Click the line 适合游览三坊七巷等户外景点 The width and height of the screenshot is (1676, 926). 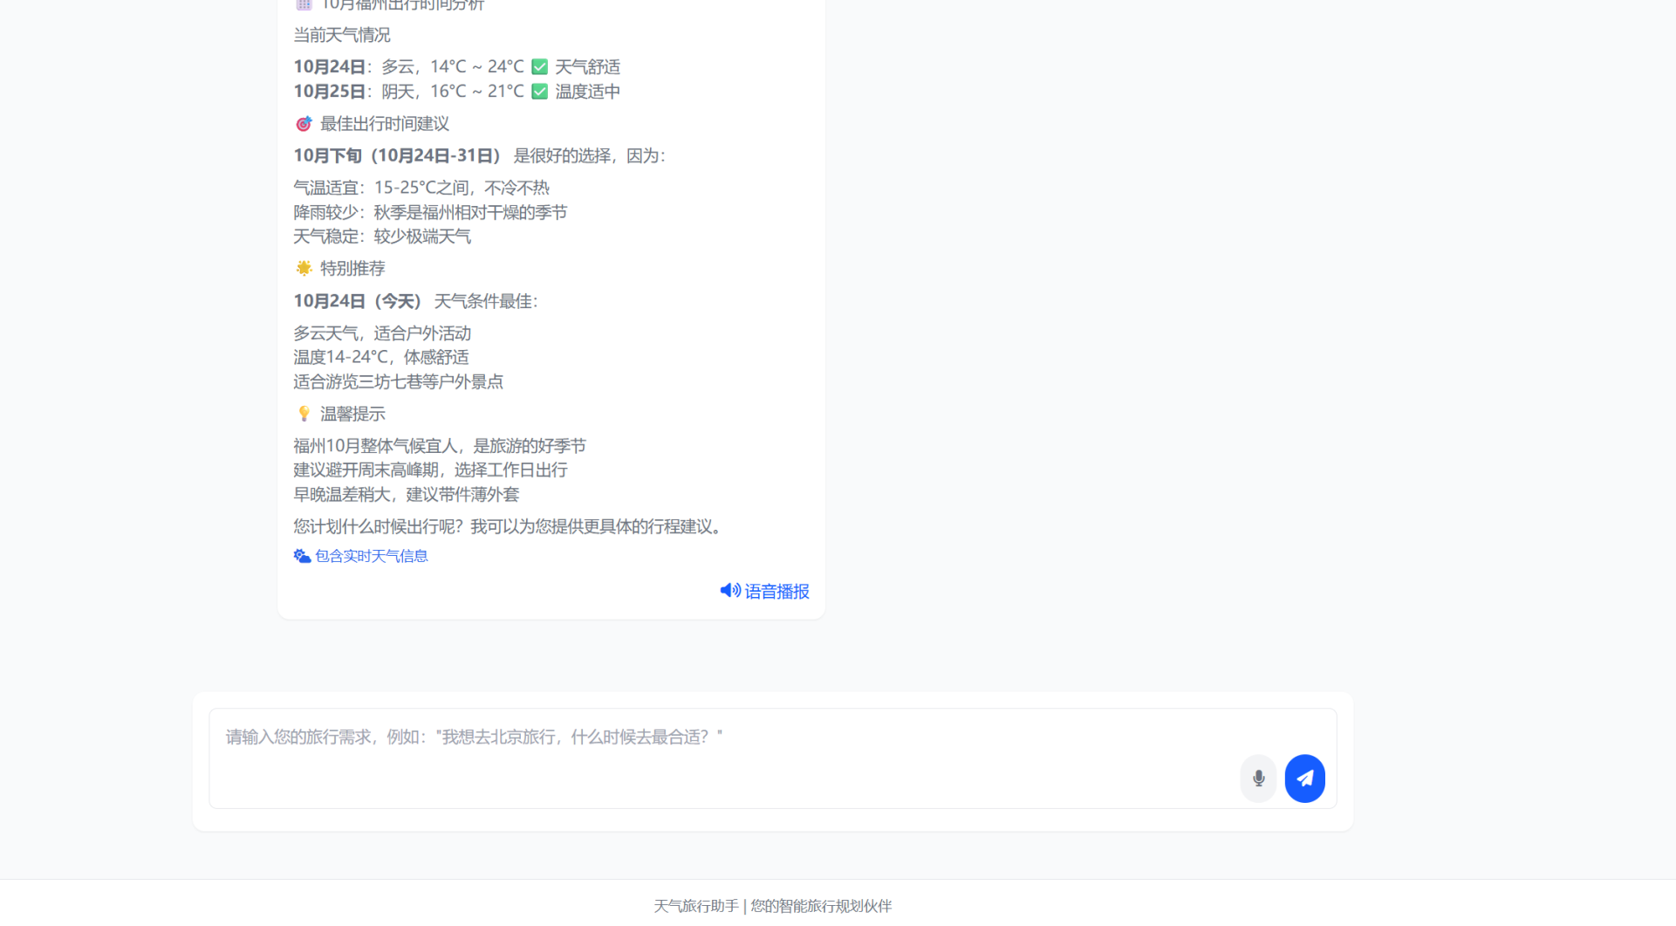pos(398,381)
